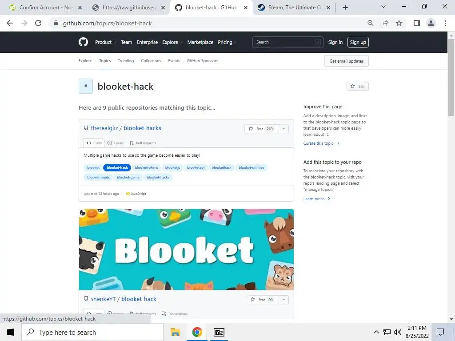
Task: Bookmark this page with the star icon
Action: click(x=399, y=23)
